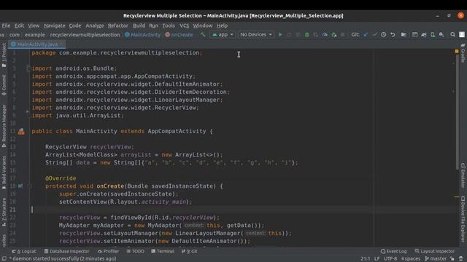
Task: Click the Search Everywhere magnifier icon
Action: click(452, 35)
